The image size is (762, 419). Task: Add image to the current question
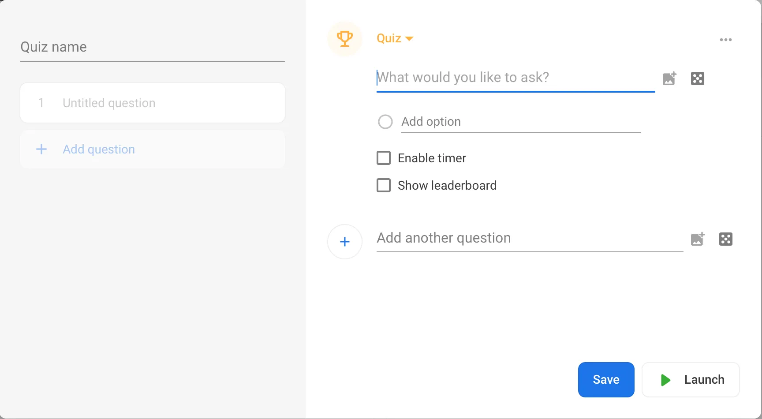pos(669,79)
